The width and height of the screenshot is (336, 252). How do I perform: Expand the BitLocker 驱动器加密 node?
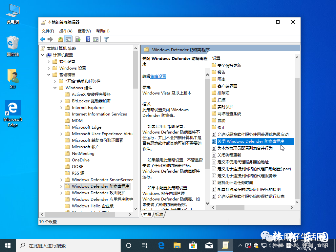(x=61, y=101)
